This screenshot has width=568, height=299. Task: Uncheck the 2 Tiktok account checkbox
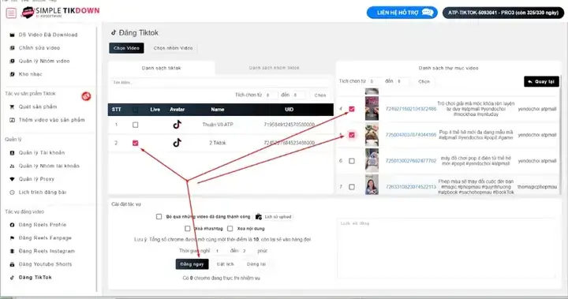click(135, 143)
